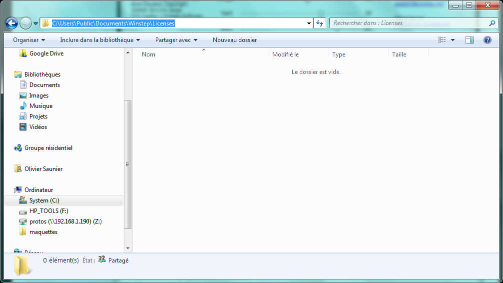Click Nouveau dossier button
The width and height of the screenshot is (503, 283).
point(235,40)
